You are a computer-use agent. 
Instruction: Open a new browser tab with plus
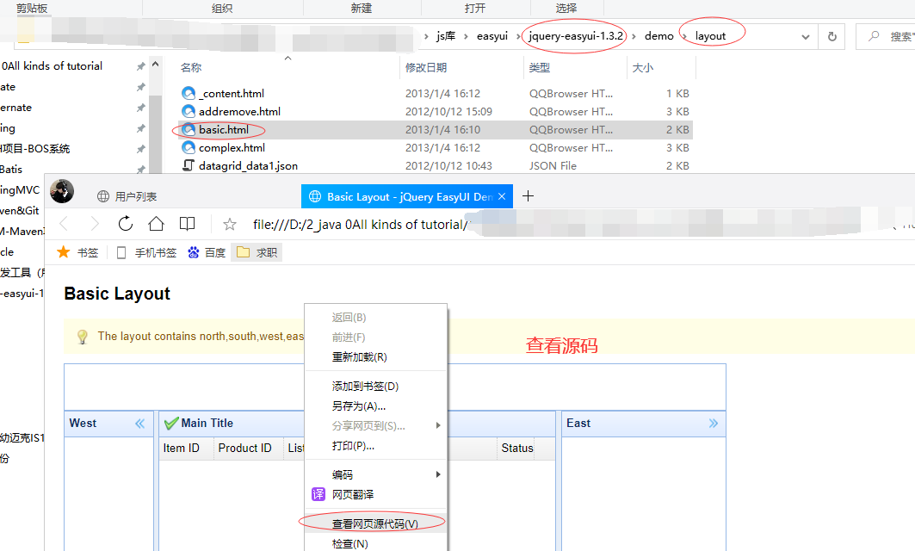(529, 196)
